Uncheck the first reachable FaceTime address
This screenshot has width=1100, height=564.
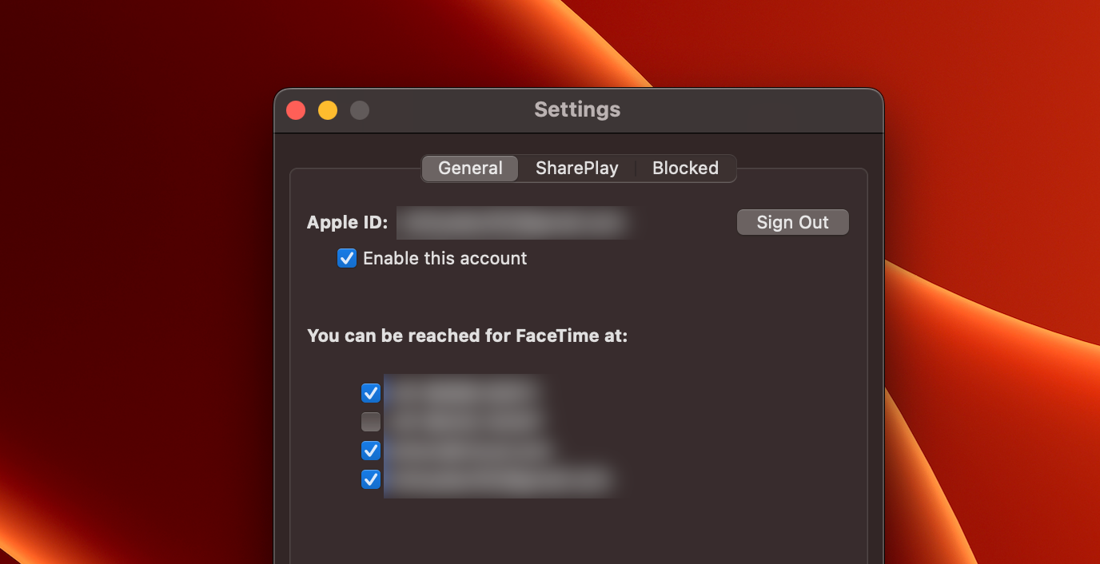click(x=370, y=392)
